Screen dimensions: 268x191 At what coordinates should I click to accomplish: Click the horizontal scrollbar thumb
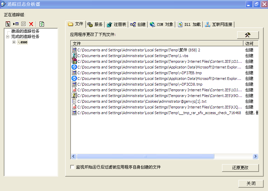click(145, 156)
